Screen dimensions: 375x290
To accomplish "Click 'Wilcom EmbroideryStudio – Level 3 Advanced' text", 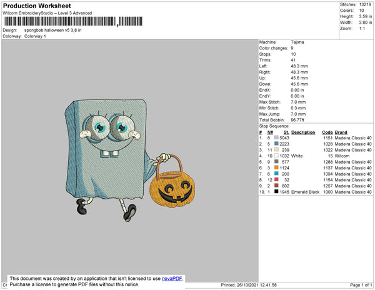I will coord(47,13).
